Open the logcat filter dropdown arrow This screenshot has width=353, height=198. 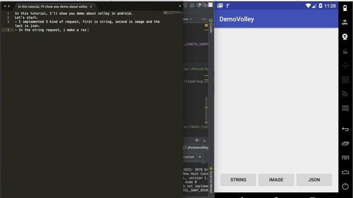(200, 157)
